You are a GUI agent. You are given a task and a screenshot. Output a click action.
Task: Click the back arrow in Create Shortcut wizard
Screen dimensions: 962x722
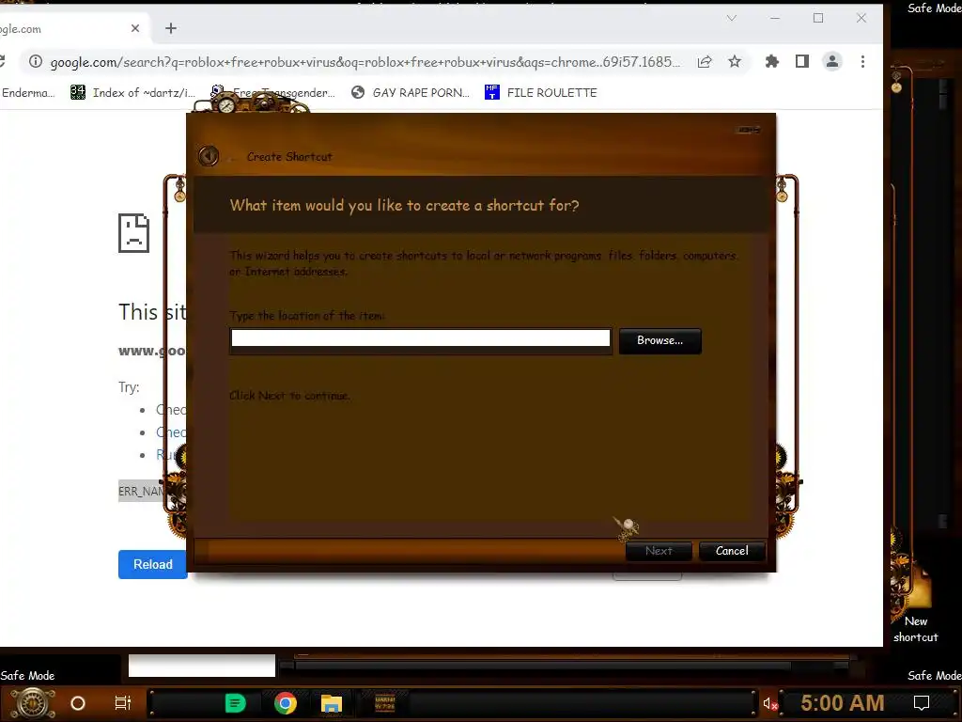point(209,156)
